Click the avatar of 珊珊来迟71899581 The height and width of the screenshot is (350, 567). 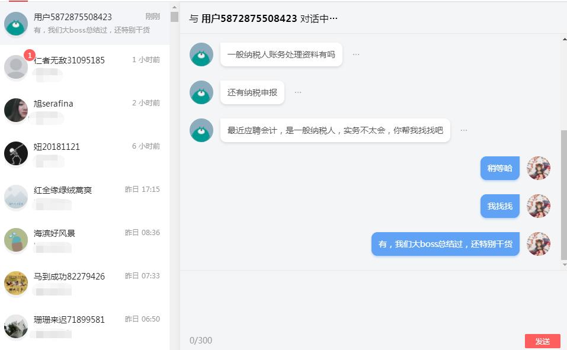coord(16,325)
